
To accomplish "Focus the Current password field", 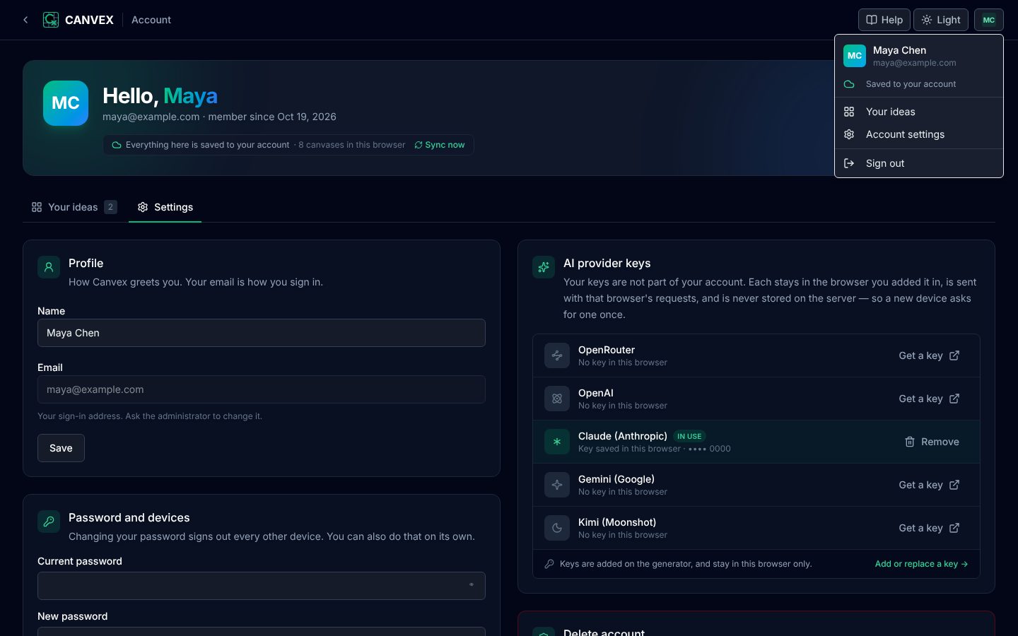I will pyautogui.click(x=262, y=586).
